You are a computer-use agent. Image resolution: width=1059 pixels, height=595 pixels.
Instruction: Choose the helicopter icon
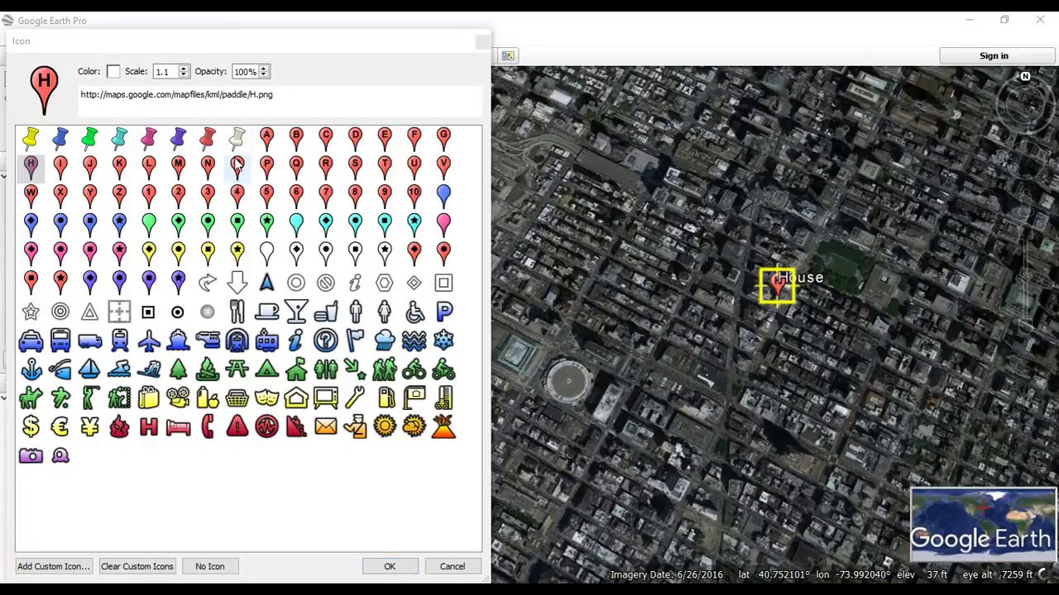click(x=208, y=340)
